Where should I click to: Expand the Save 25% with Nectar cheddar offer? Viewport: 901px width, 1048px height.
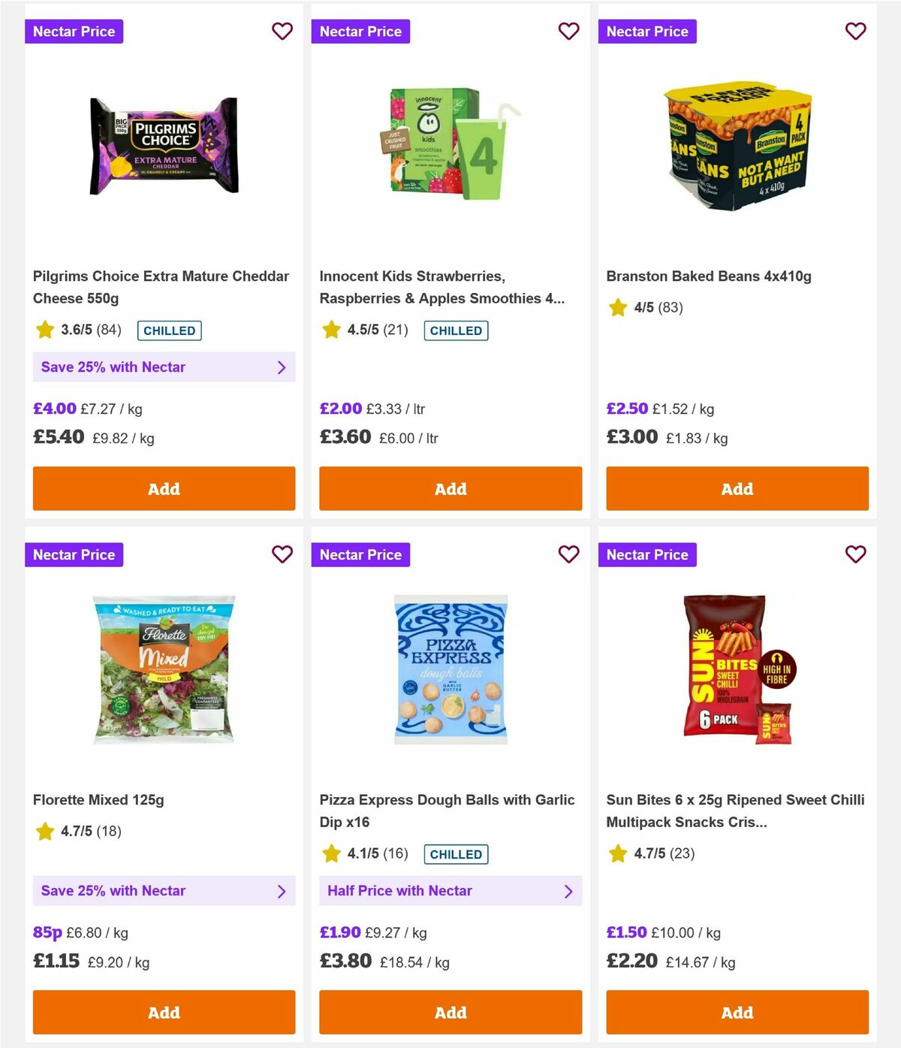tap(163, 367)
